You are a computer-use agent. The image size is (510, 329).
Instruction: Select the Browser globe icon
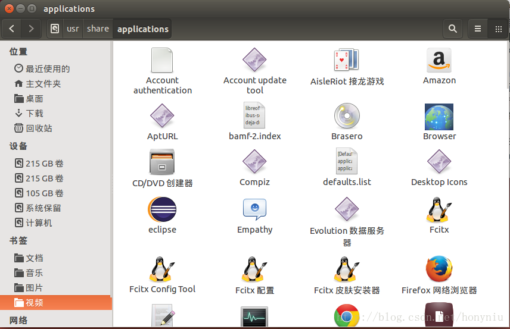(x=439, y=117)
